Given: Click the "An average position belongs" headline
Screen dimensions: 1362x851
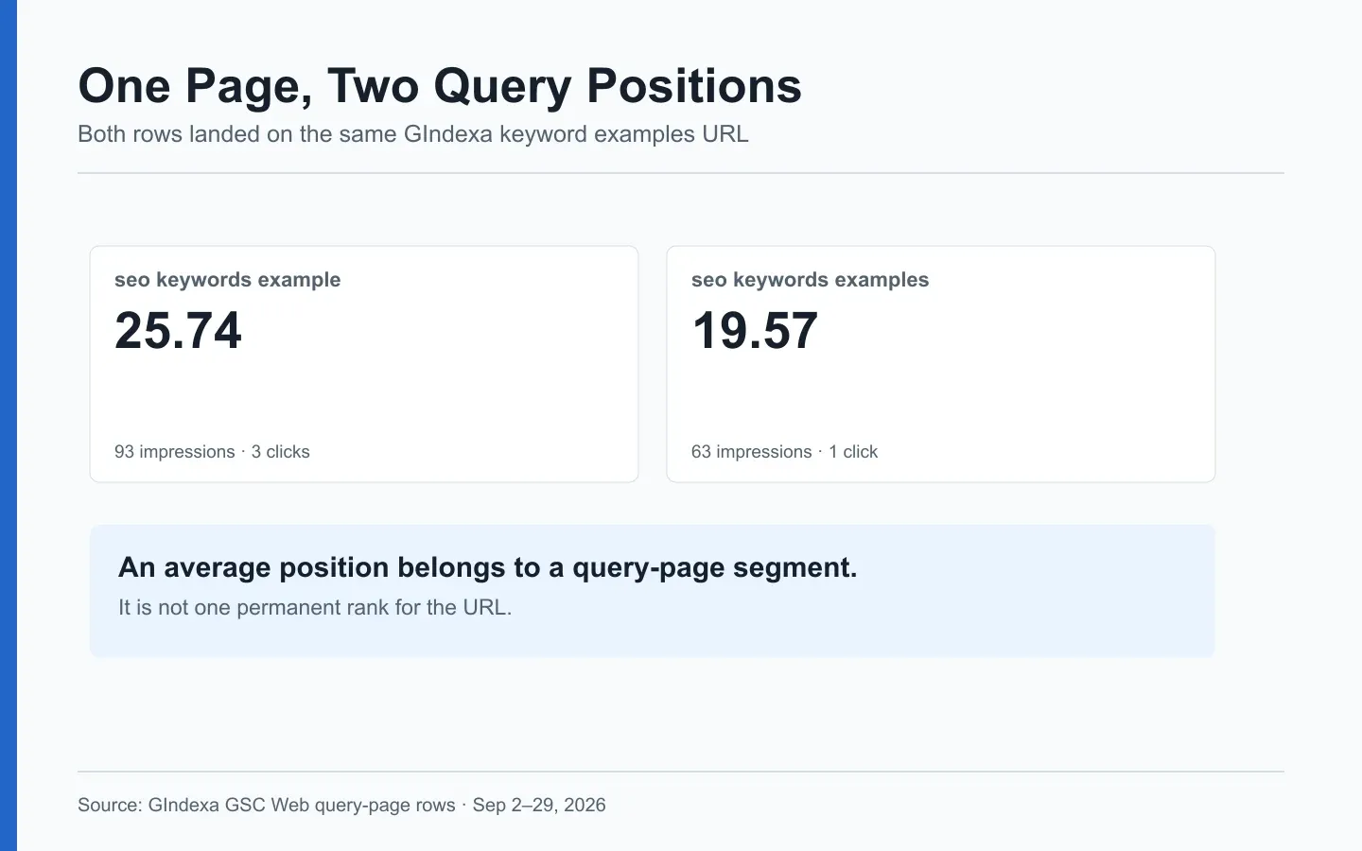Looking at the screenshot, I should coord(488,567).
